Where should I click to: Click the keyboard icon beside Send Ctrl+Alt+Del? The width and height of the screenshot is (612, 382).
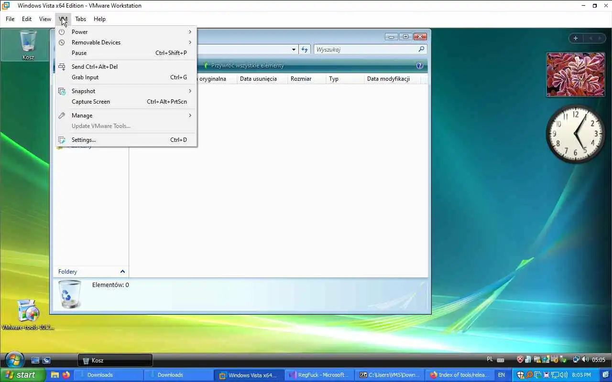[x=62, y=67]
